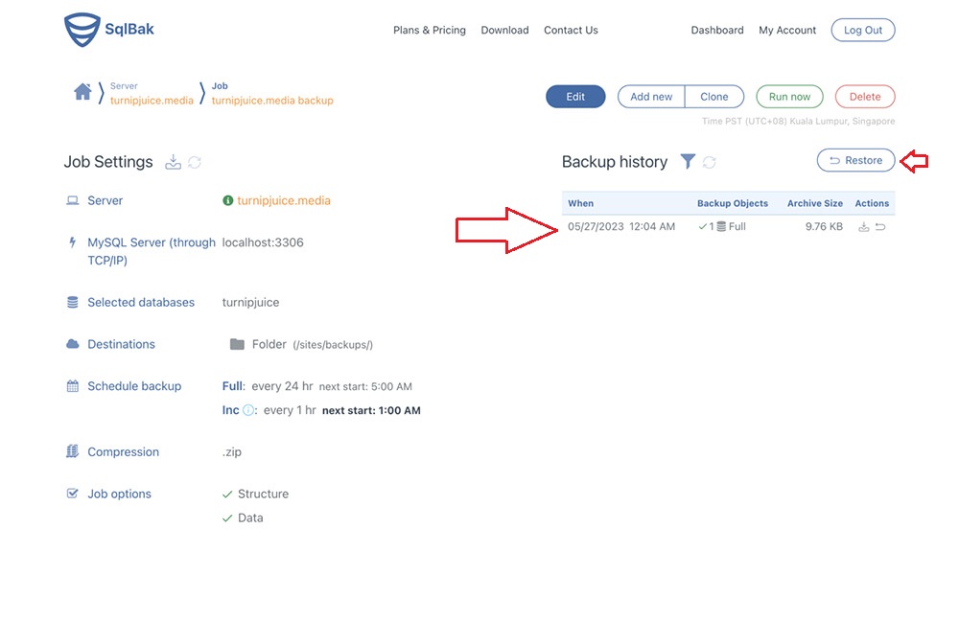Click the When column header
The width and height of the screenshot is (959, 621).
pyautogui.click(x=580, y=203)
